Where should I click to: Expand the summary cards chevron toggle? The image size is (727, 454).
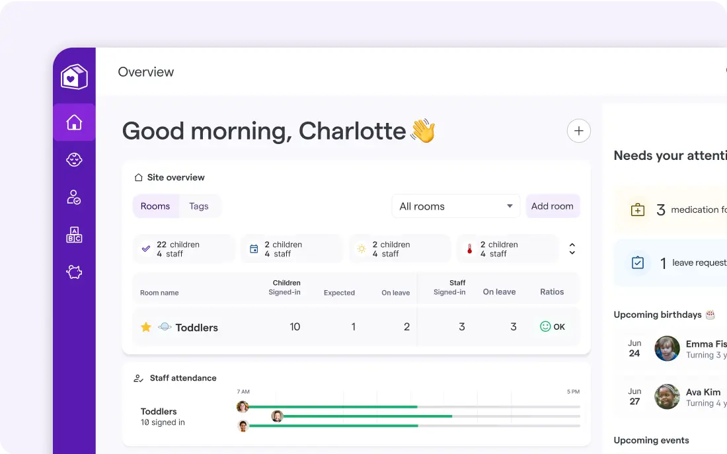(x=572, y=249)
